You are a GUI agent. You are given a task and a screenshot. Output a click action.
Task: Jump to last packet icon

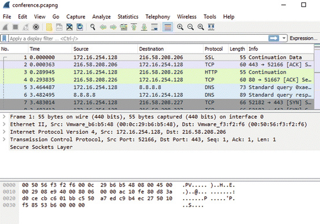tap(144, 27)
